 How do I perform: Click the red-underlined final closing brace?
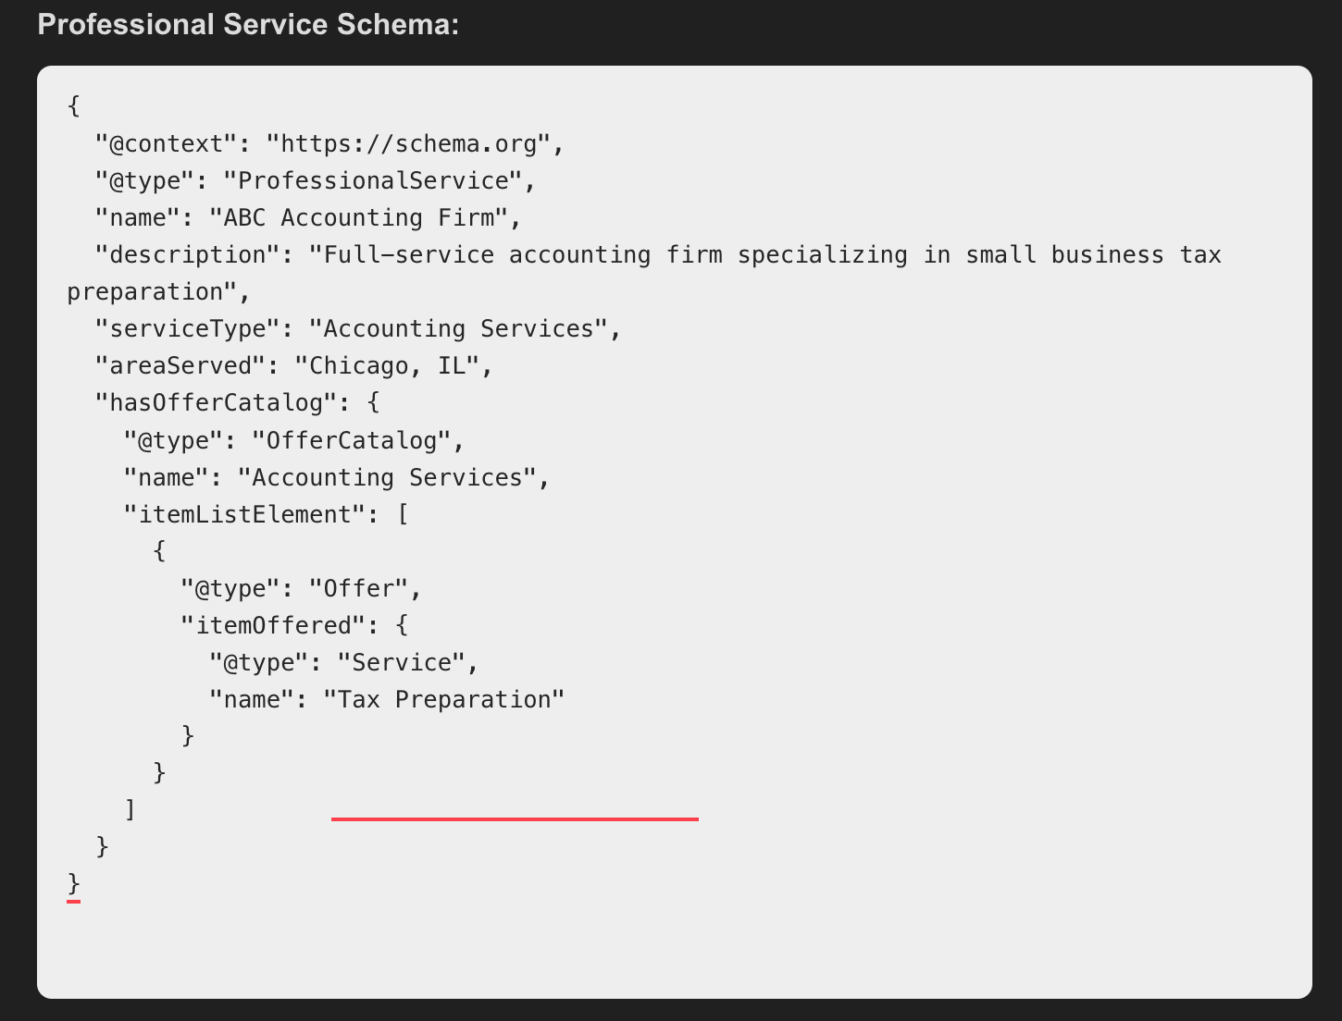(74, 885)
